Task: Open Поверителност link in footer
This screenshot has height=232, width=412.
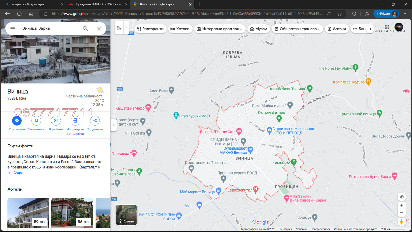Action: 320,229
